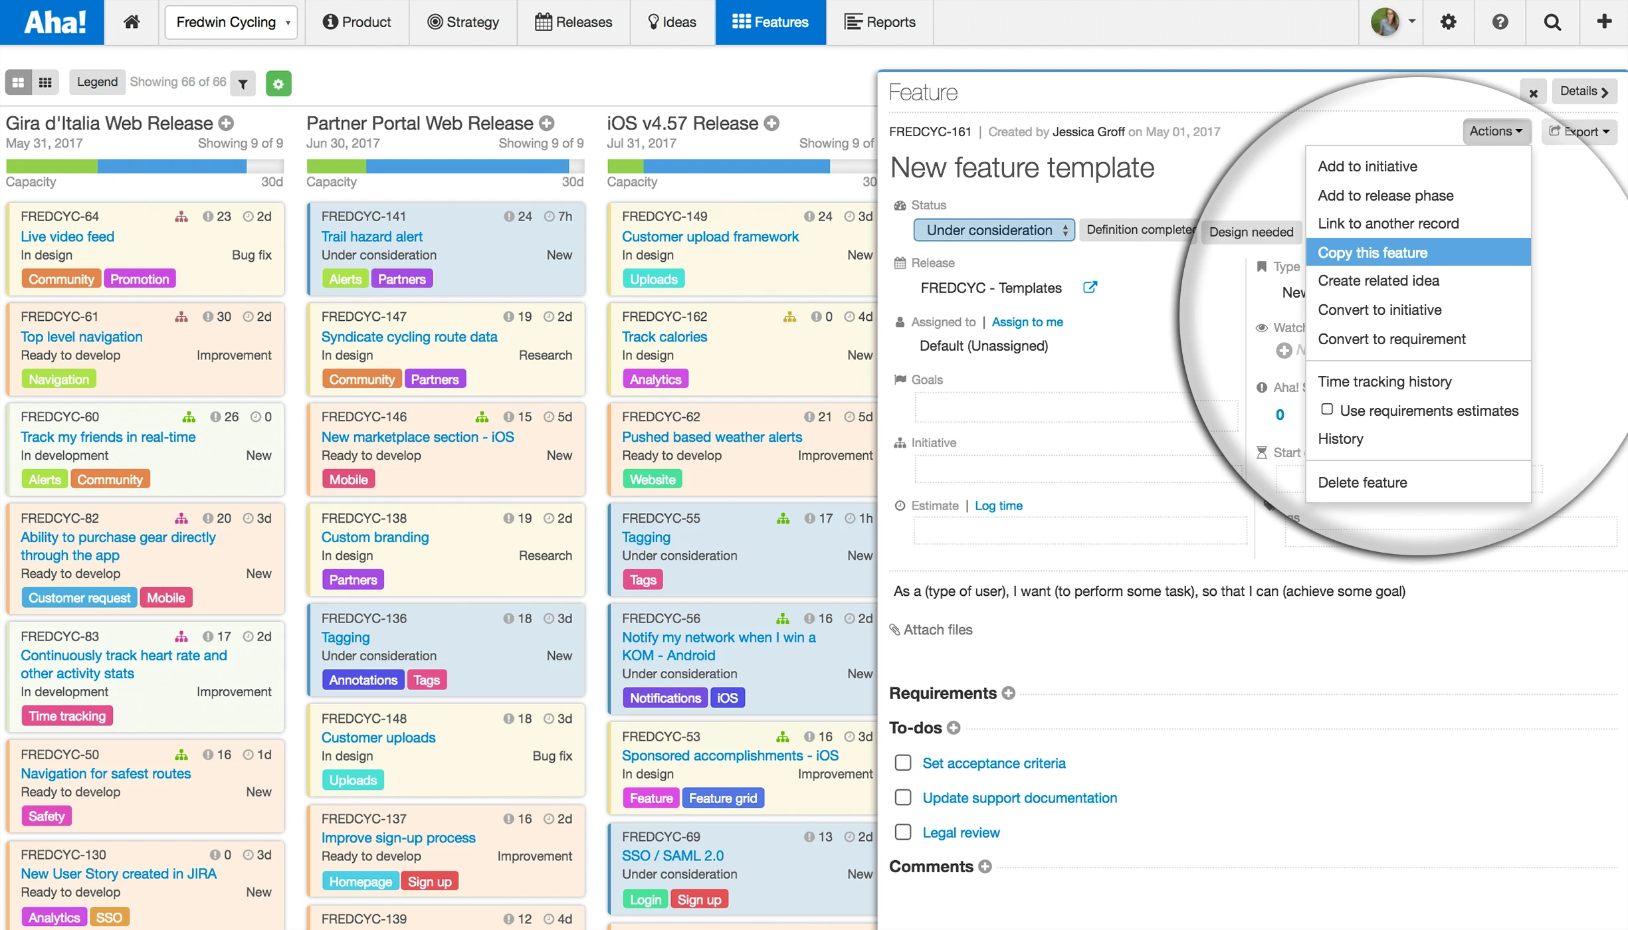Switch to compact grid view icon
The width and height of the screenshot is (1628, 930).
point(45,82)
